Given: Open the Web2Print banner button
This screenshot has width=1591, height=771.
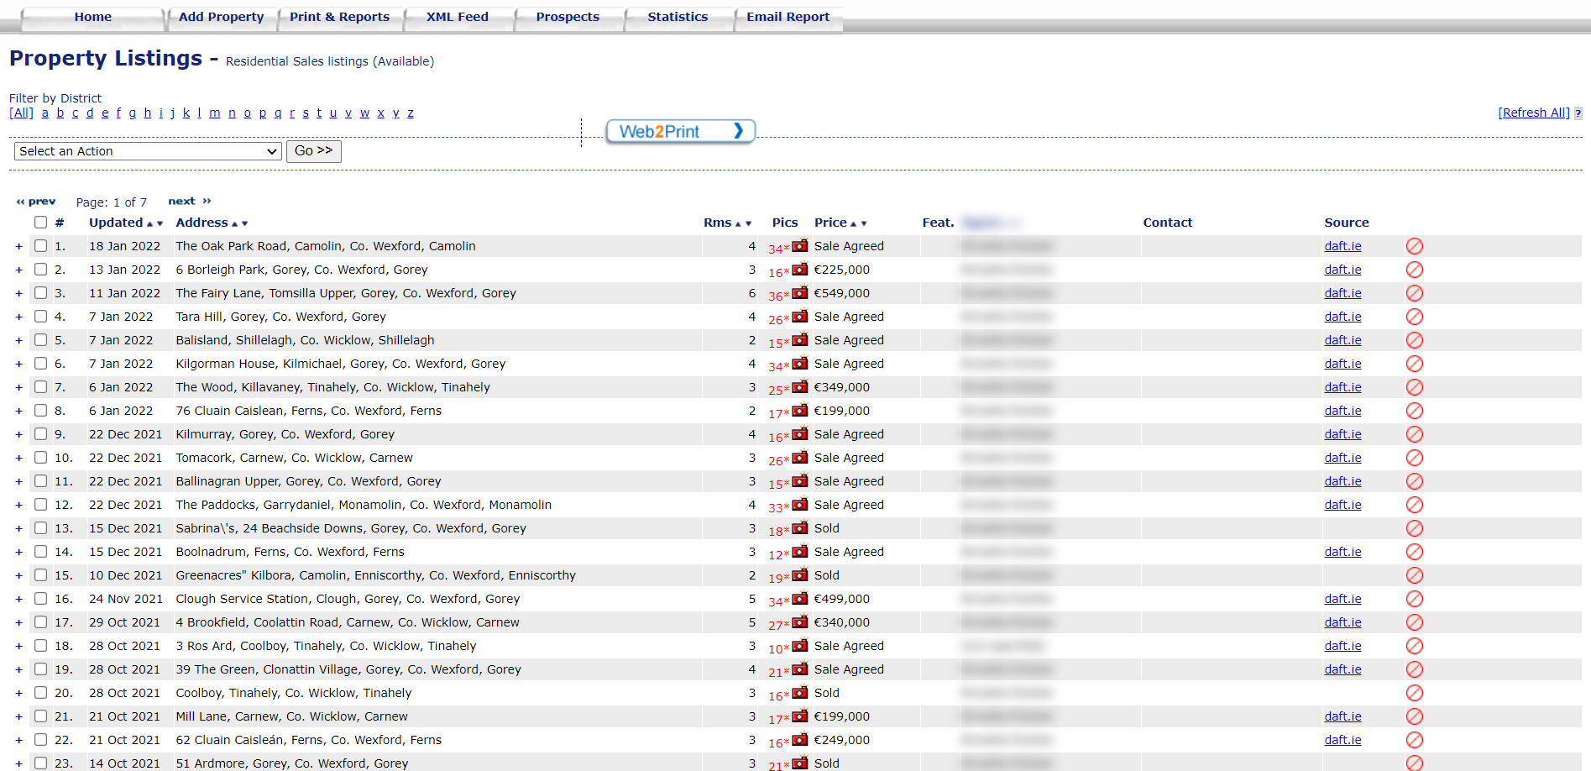Looking at the screenshot, I should tap(680, 131).
